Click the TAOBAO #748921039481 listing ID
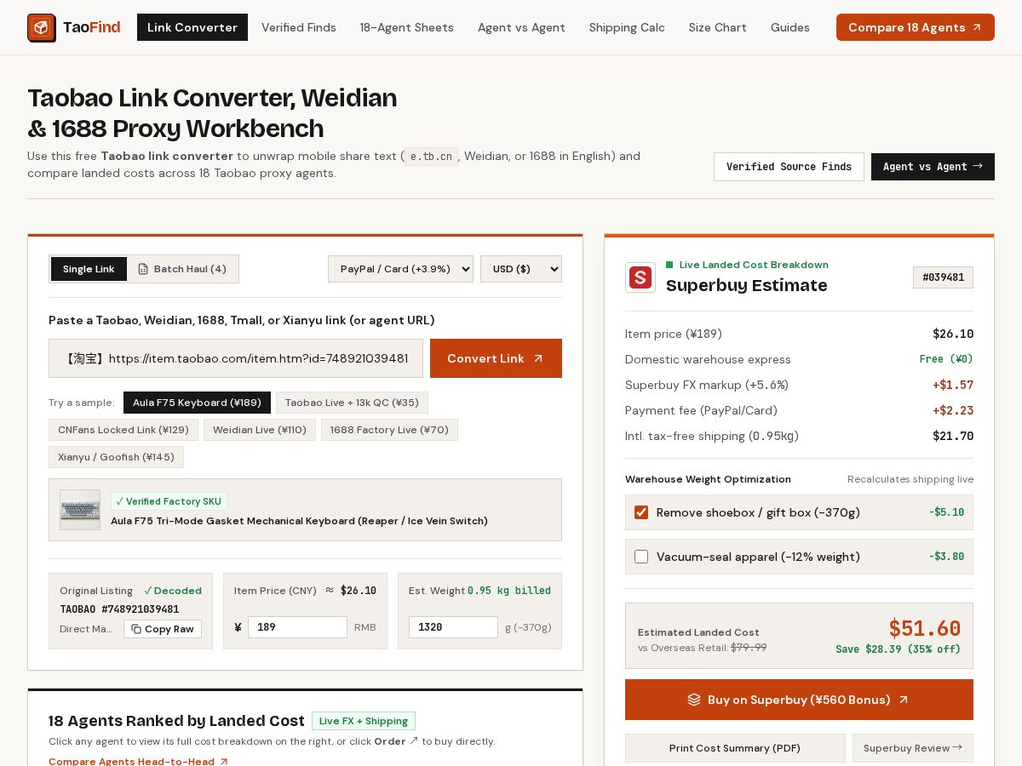Image resolution: width=1022 pixels, height=766 pixels. 119,609
